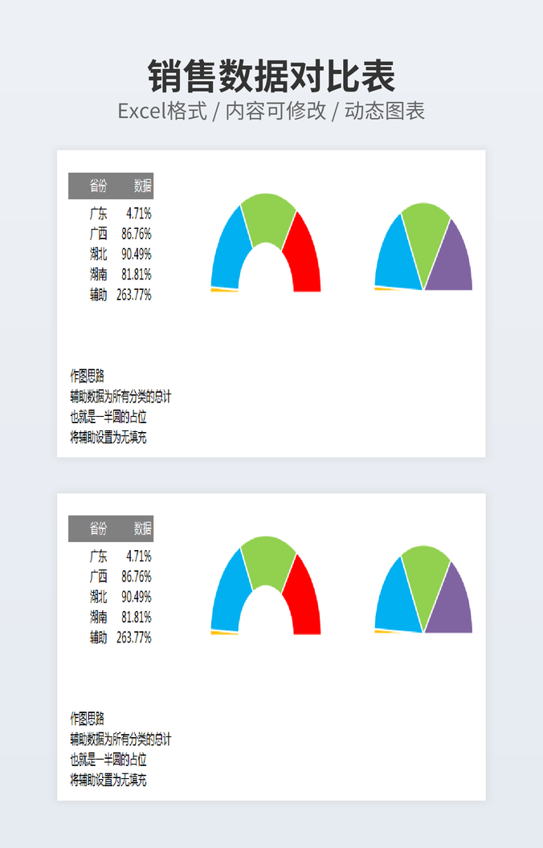Screen dimensions: 543x848
Task: Click the 86.76% value in the upper table
Action: click(x=137, y=234)
